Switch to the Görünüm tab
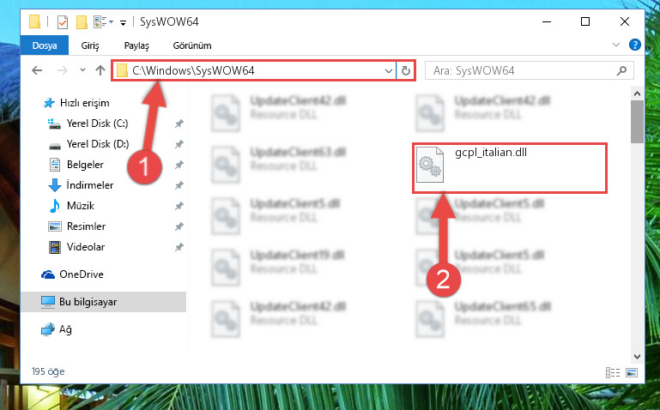660x410 pixels. (x=192, y=45)
